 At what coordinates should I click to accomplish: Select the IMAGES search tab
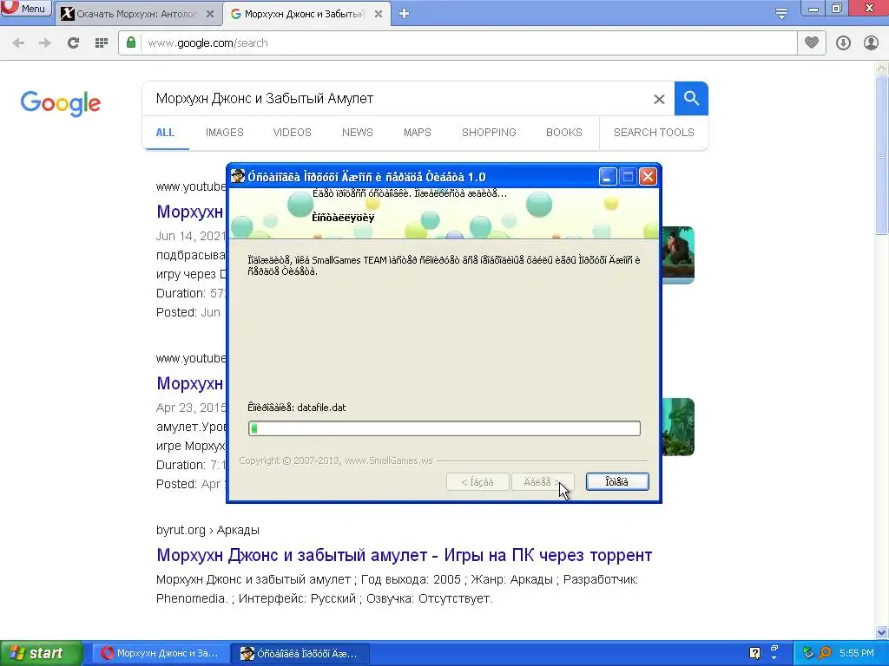pyautogui.click(x=225, y=133)
